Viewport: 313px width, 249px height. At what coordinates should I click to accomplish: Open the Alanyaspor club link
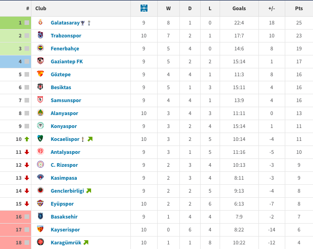[64, 113]
